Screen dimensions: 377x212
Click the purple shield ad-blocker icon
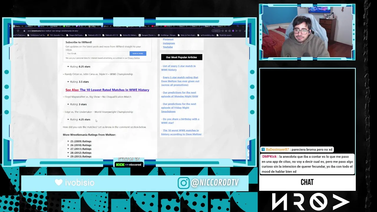(233, 31)
